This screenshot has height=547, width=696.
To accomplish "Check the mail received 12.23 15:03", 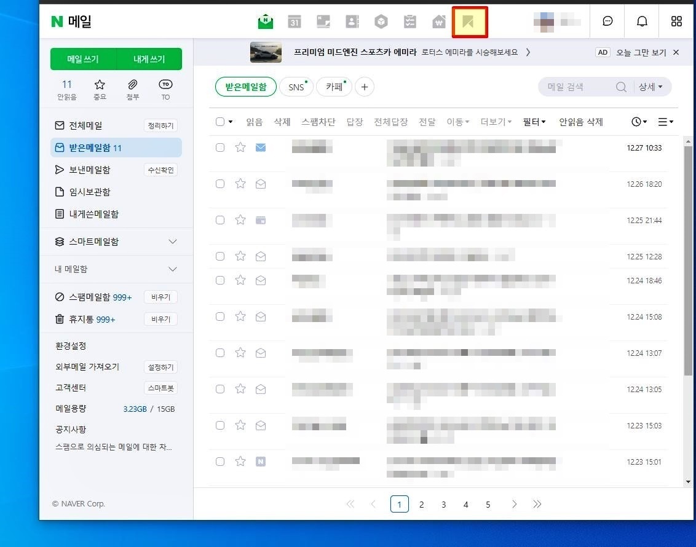I will point(219,425).
